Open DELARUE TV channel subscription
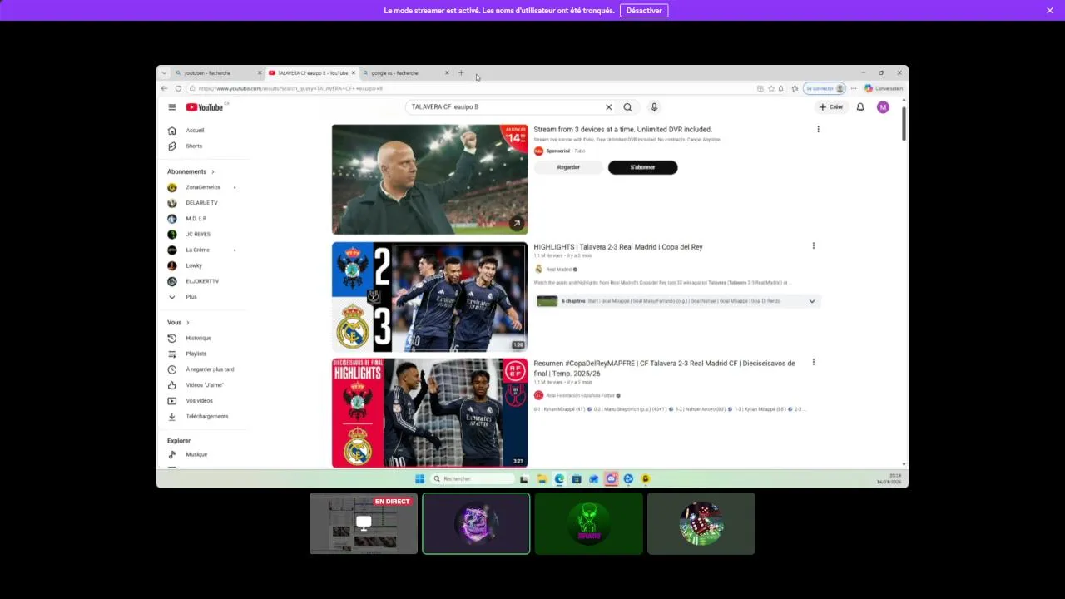The width and height of the screenshot is (1065, 599). (201, 203)
